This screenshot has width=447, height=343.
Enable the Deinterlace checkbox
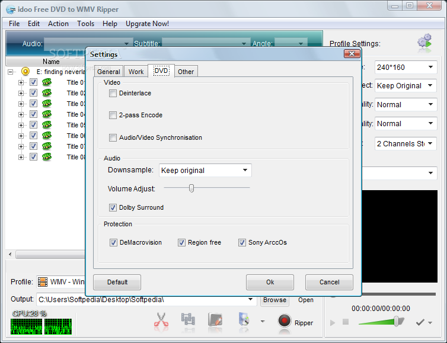tap(113, 93)
